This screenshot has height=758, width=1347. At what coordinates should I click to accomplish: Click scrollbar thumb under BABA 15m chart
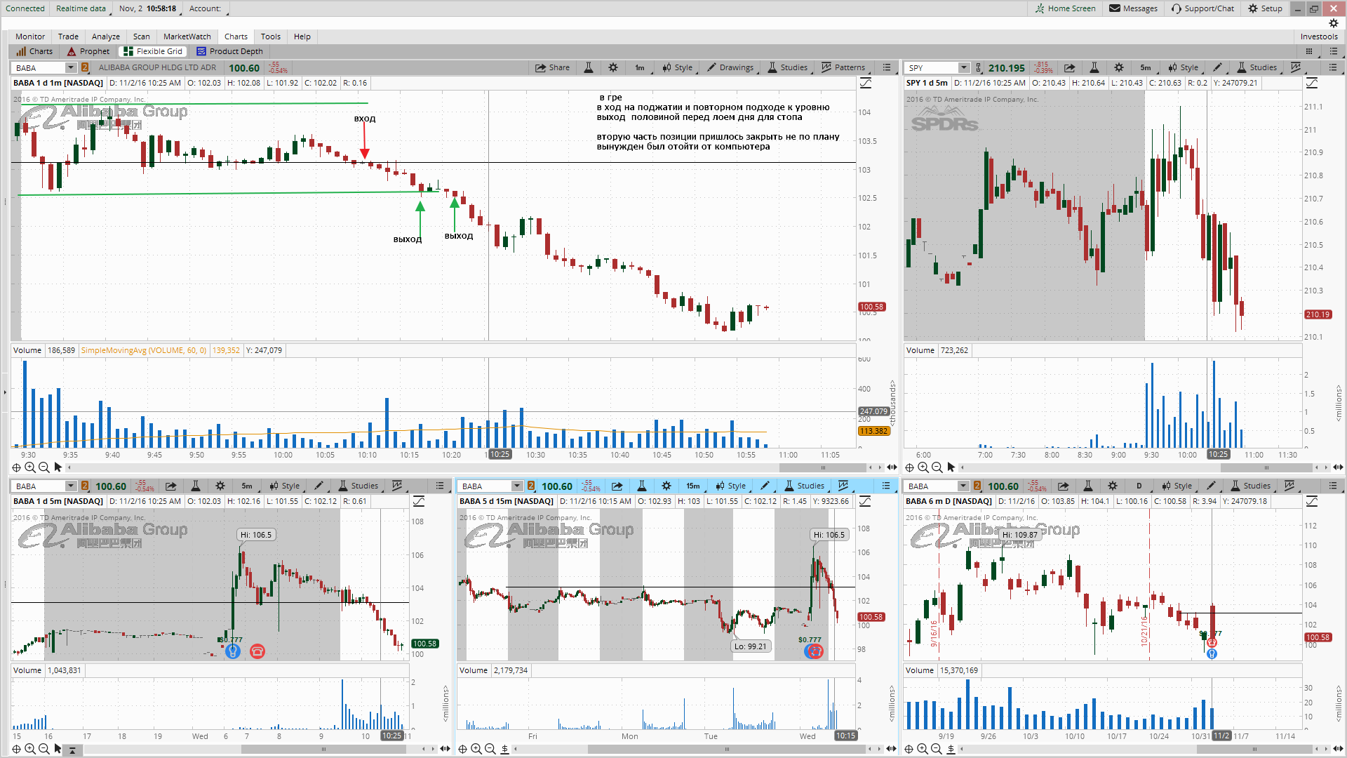(727, 749)
